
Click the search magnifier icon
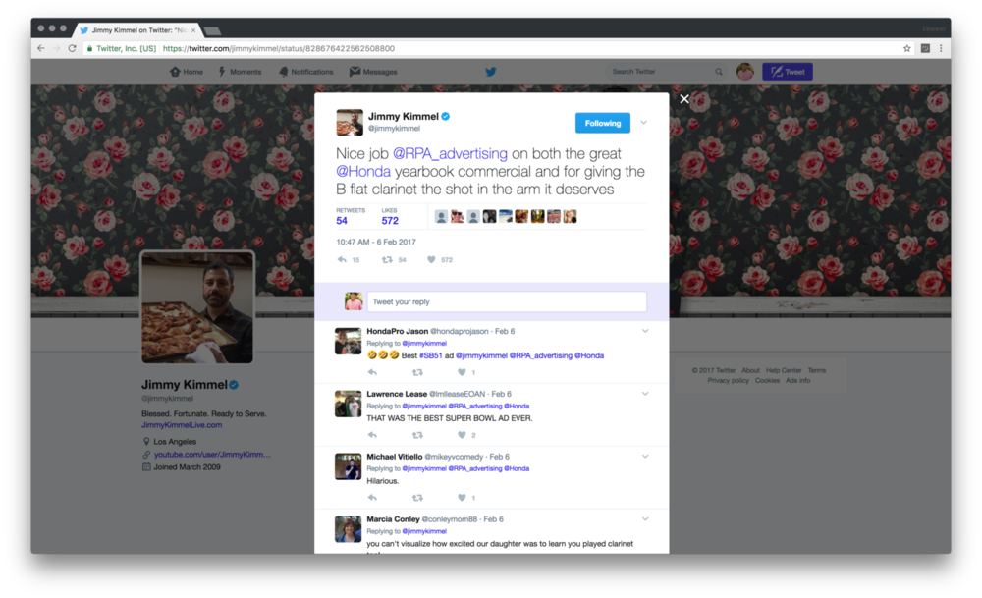coord(719,72)
